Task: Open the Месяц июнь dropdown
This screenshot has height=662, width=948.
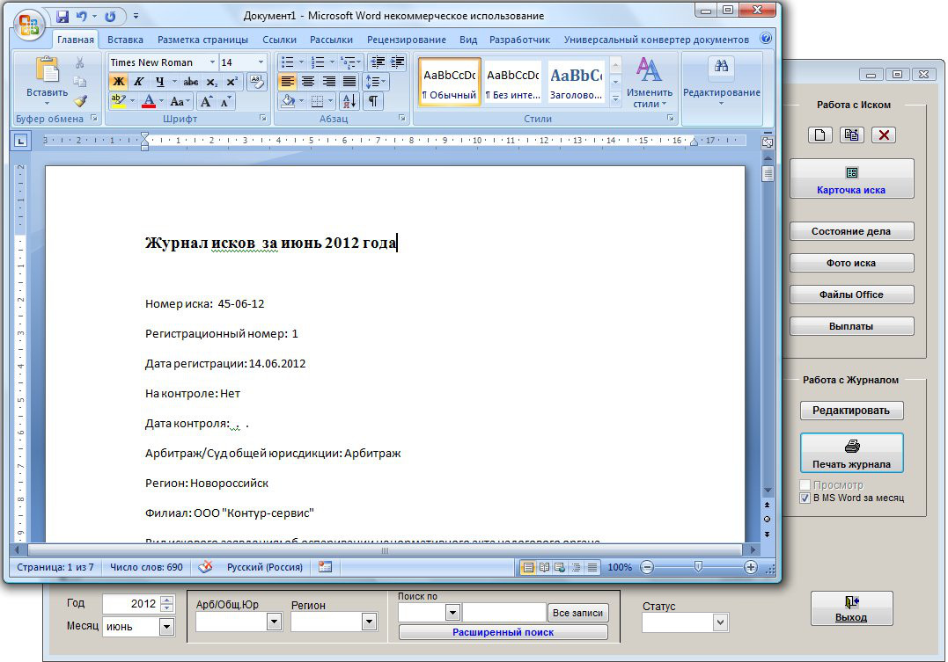Action: tap(167, 627)
